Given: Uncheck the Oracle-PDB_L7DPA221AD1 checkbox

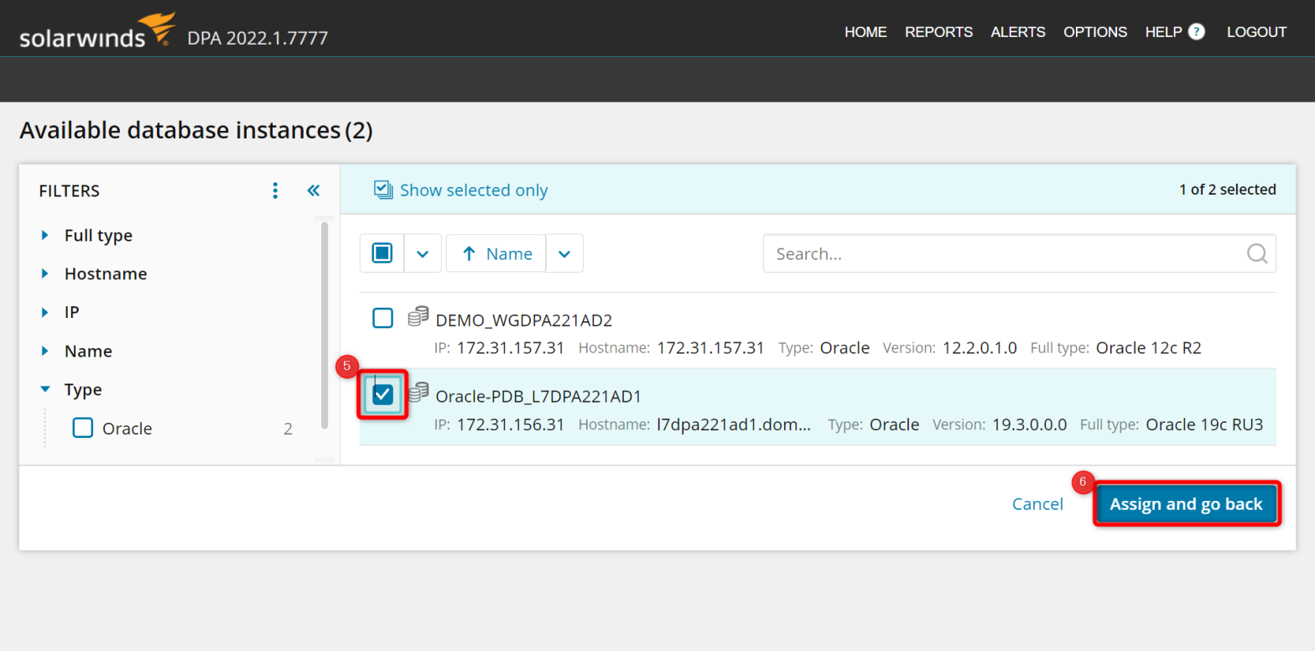Looking at the screenshot, I should pos(383,395).
